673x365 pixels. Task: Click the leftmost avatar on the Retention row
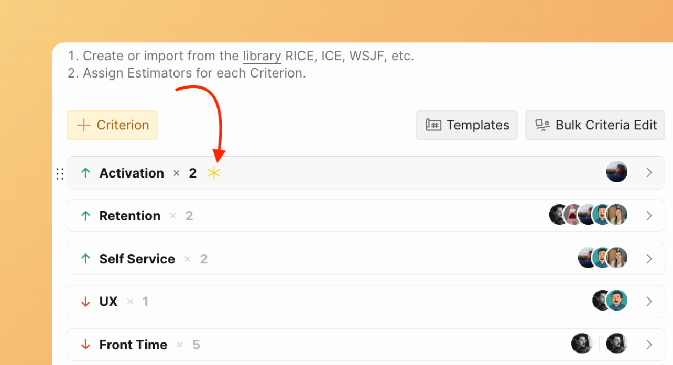558,215
